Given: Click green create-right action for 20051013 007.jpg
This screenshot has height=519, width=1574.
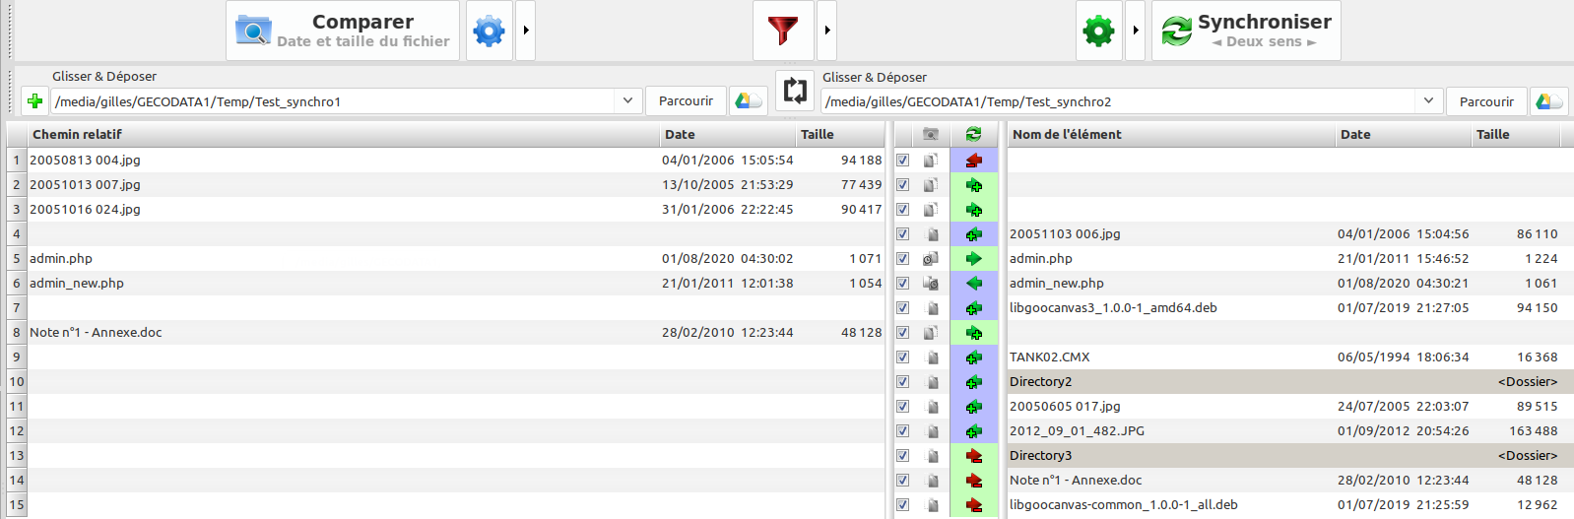Looking at the screenshot, I should pyautogui.click(x=974, y=185).
